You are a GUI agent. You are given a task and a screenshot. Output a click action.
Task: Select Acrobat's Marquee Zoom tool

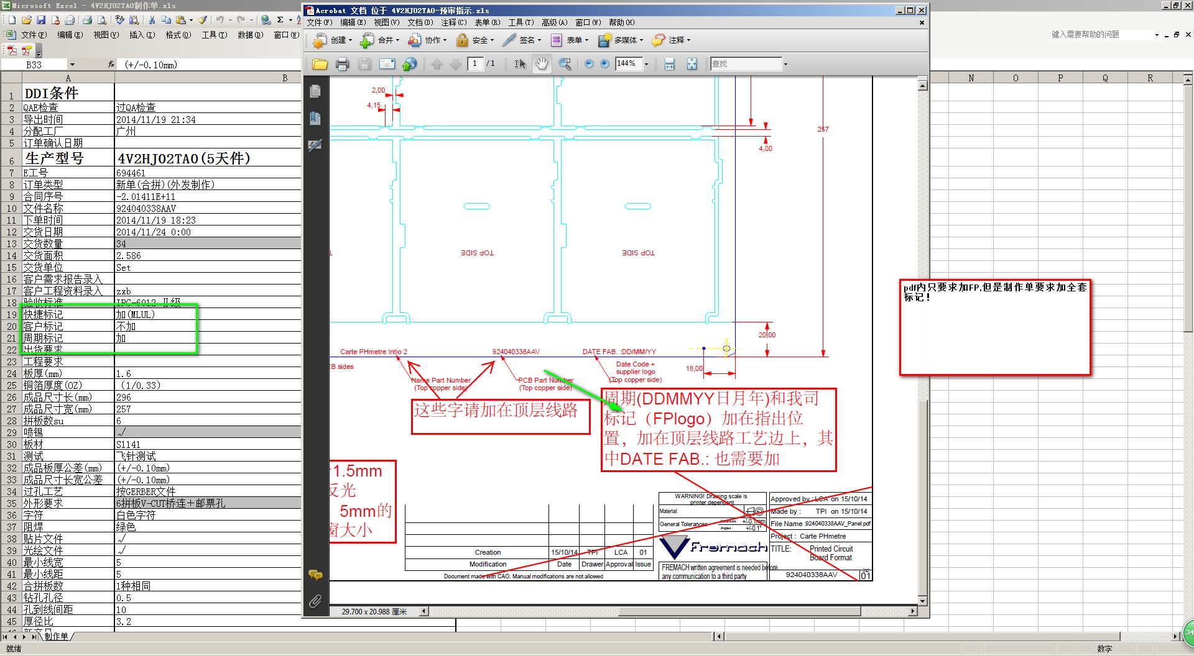click(565, 63)
